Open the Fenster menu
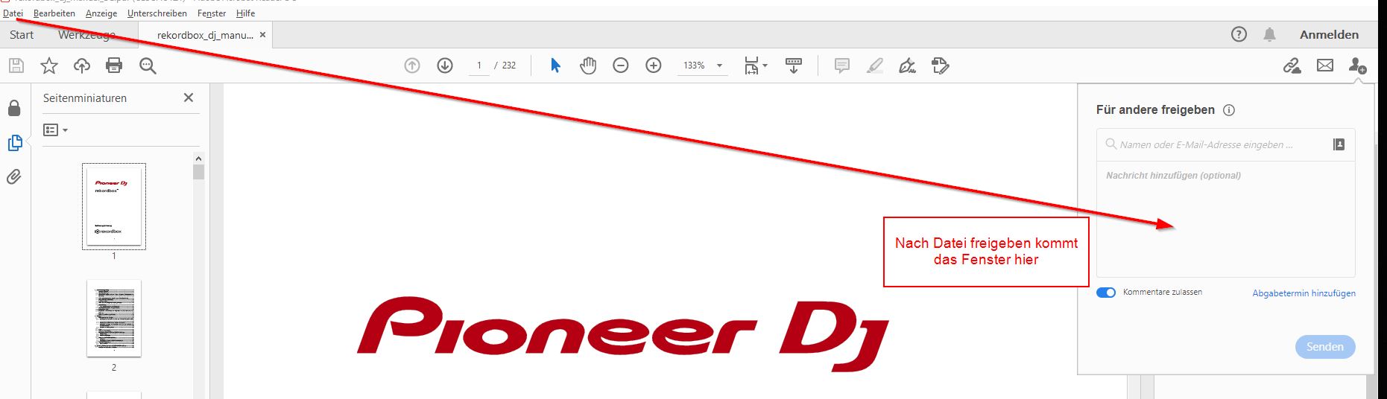Screen dimensions: 1387x399 tap(212, 13)
